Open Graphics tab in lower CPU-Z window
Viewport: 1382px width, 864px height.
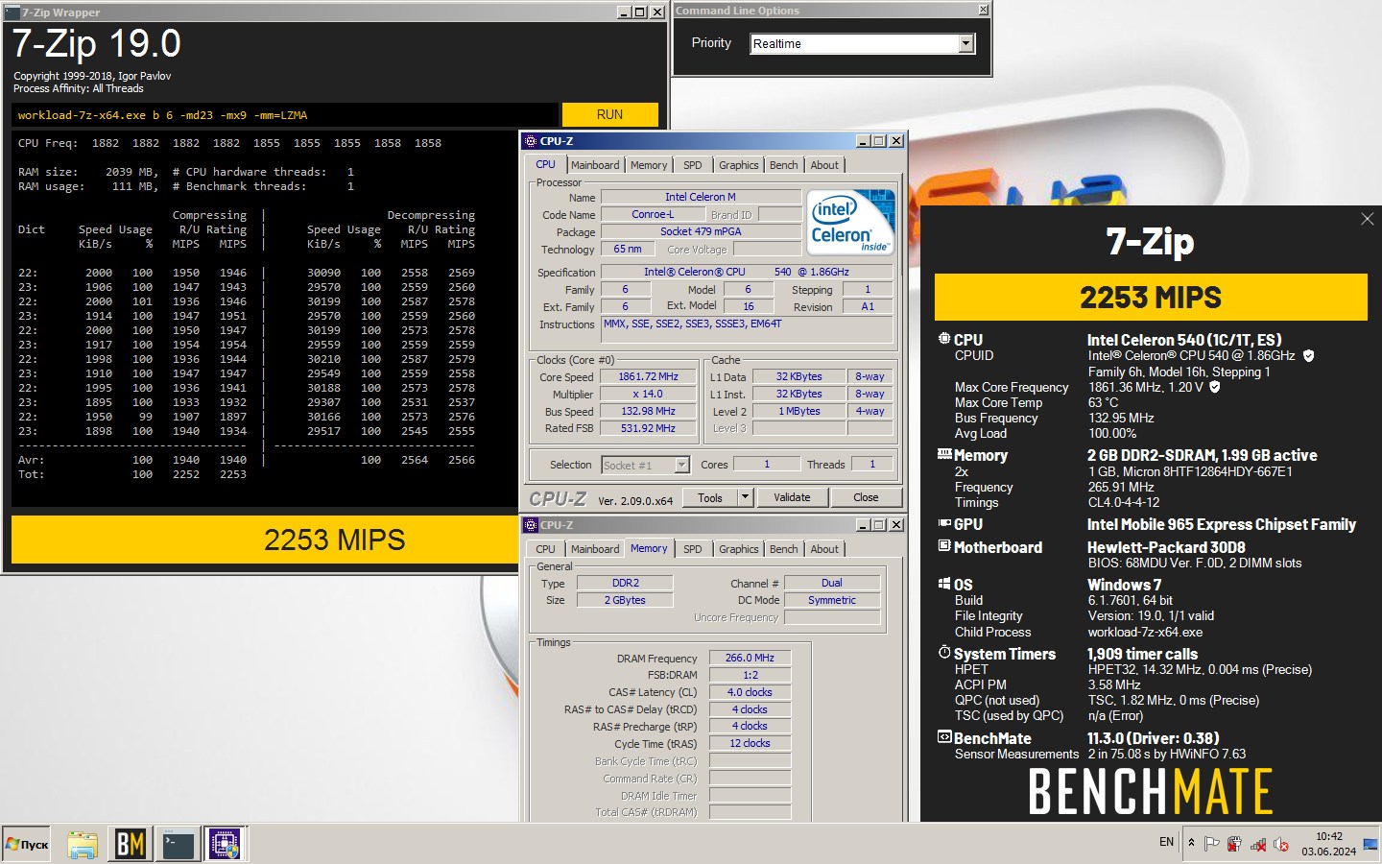(x=739, y=549)
